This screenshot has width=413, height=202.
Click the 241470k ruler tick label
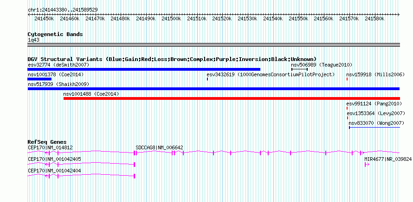pyautogui.click(x=95, y=18)
